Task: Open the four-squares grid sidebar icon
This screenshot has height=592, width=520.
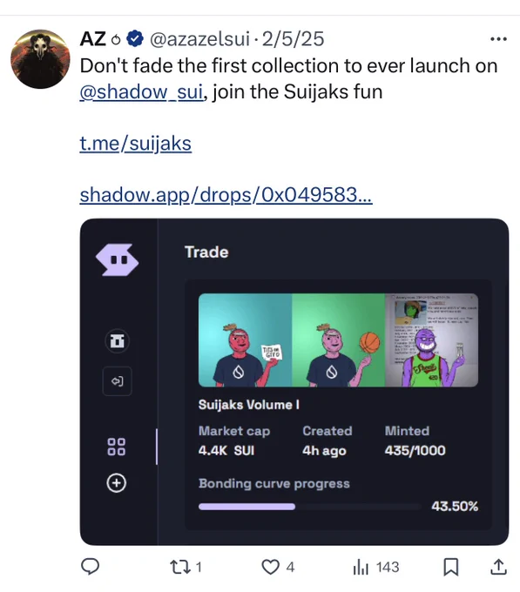Action: [x=117, y=447]
